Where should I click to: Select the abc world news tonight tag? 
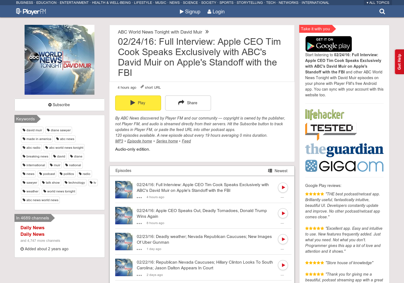click(x=64, y=148)
